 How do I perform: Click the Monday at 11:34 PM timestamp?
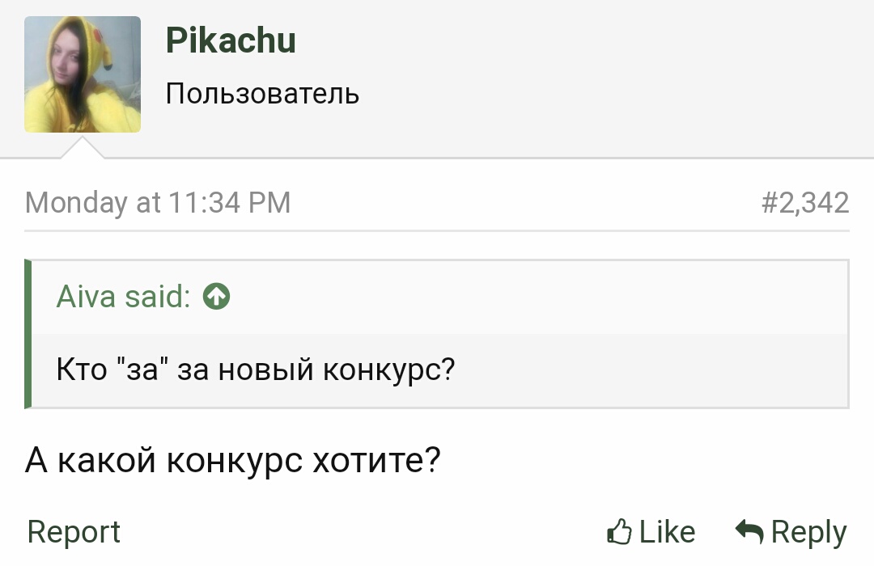[x=158, y=202]
